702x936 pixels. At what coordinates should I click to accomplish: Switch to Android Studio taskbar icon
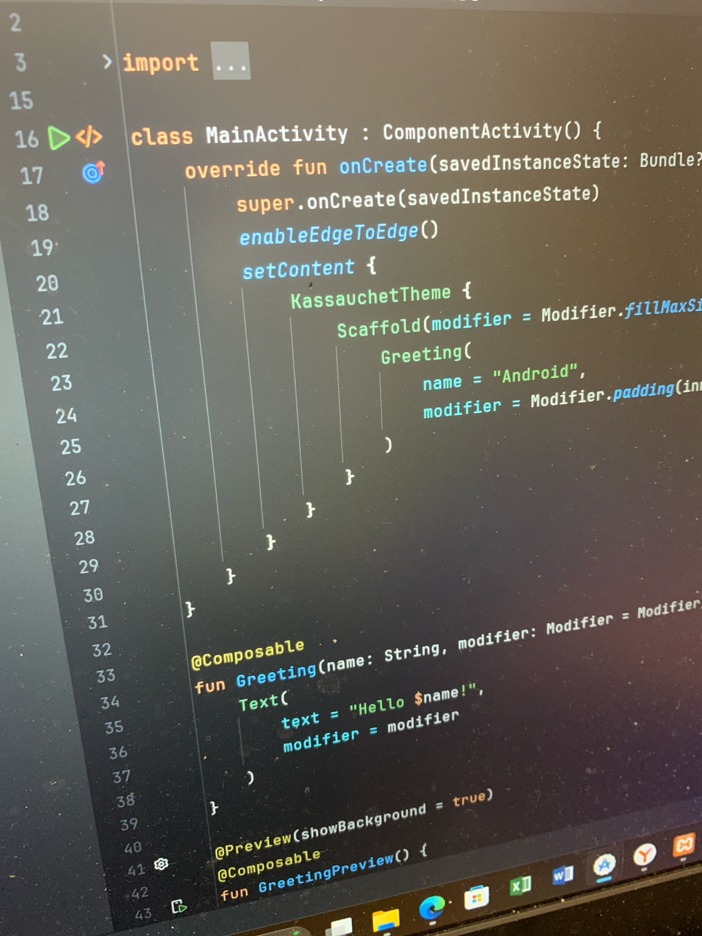604,865
